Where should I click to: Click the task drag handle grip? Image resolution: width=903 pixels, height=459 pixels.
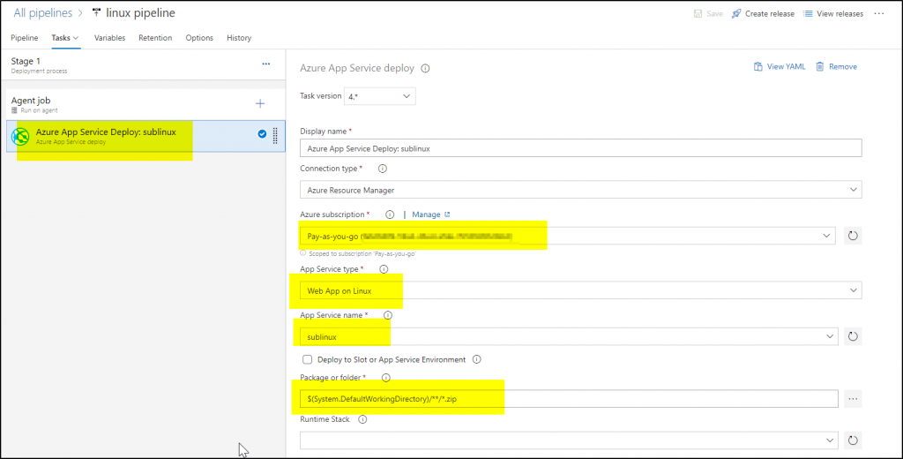click(x=275, y=136)
